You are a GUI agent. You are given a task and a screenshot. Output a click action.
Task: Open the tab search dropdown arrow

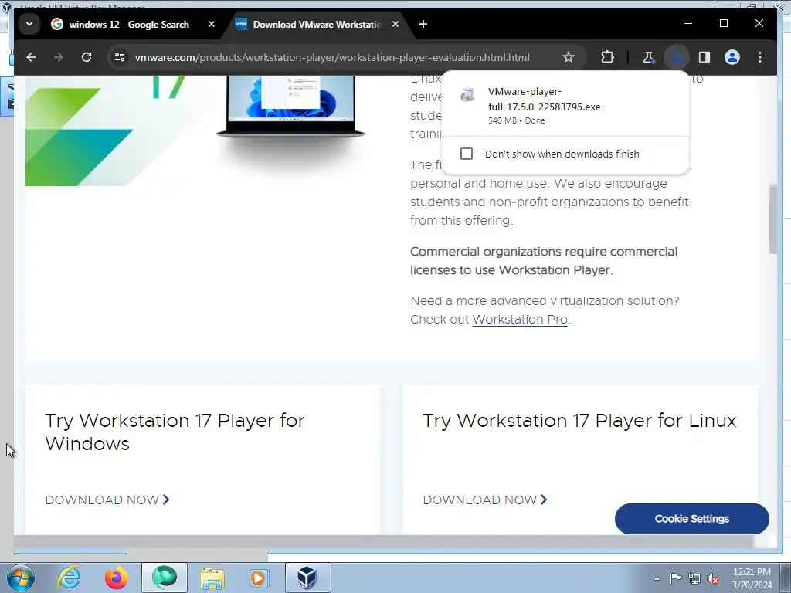pos(29,24)
